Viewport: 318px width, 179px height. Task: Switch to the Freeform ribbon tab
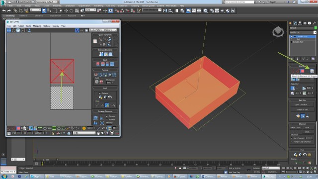pos(23,15)
